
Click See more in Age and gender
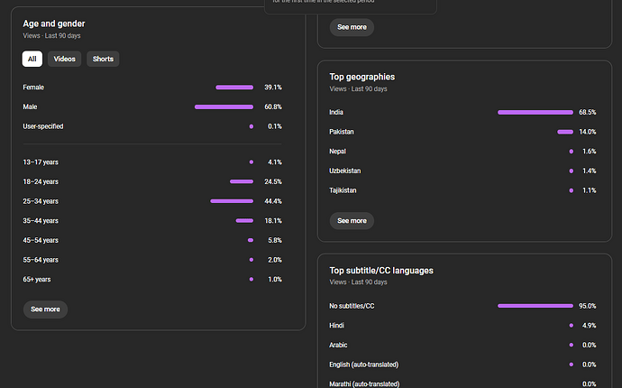tap(45, 309)
